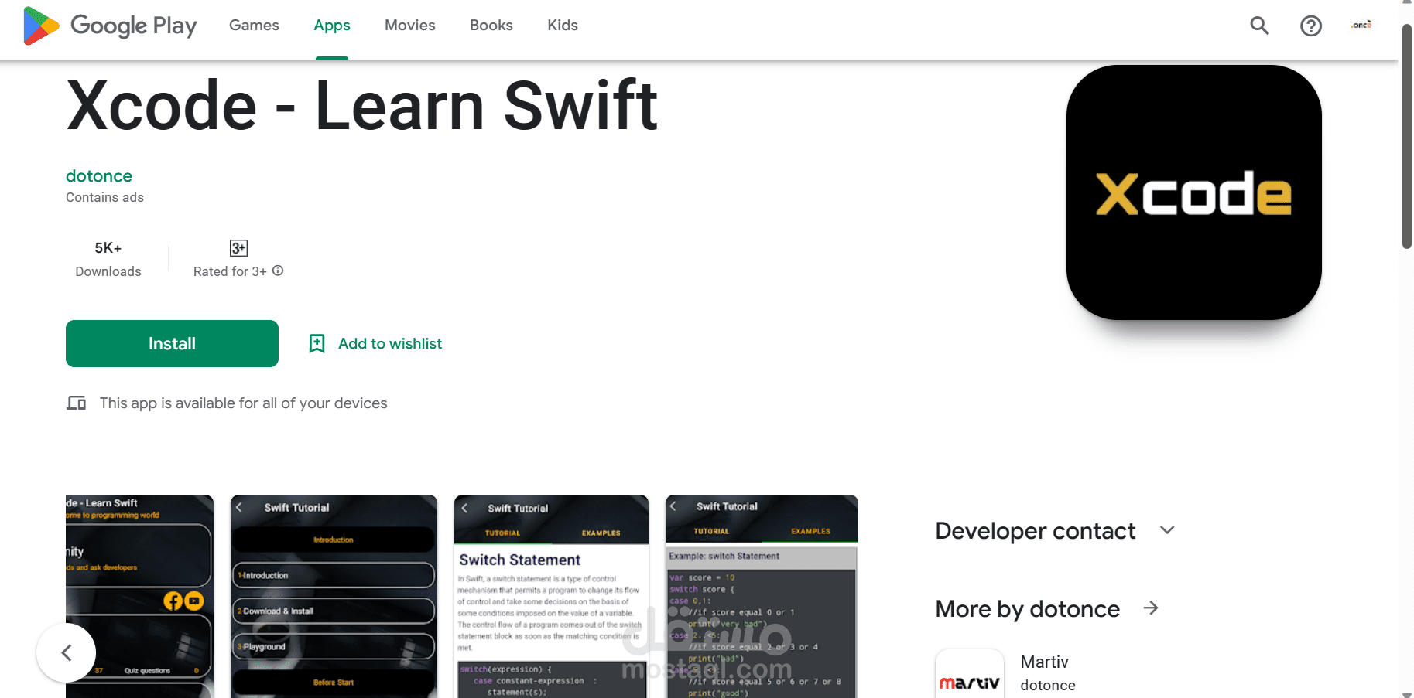Open the account avatar menu
The width and height of the screenshot is (1414, 698).
coord(1361,26)
